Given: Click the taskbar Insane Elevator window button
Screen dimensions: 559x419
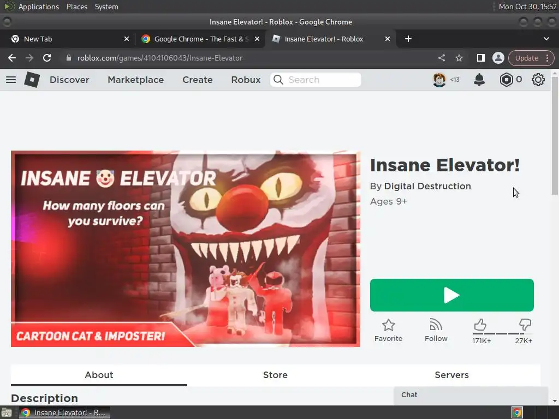Looking at the screenshot, I should pos(64,412).
